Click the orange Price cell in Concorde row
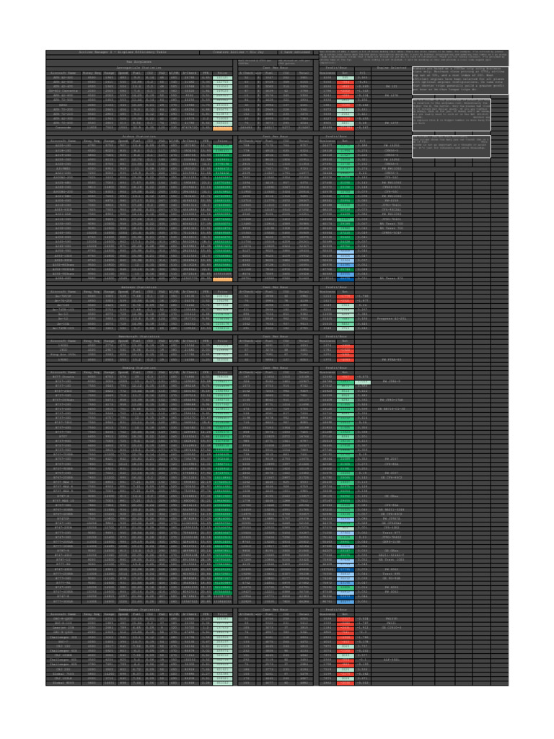This screenshot has width=554, height=739. [222, 128]
